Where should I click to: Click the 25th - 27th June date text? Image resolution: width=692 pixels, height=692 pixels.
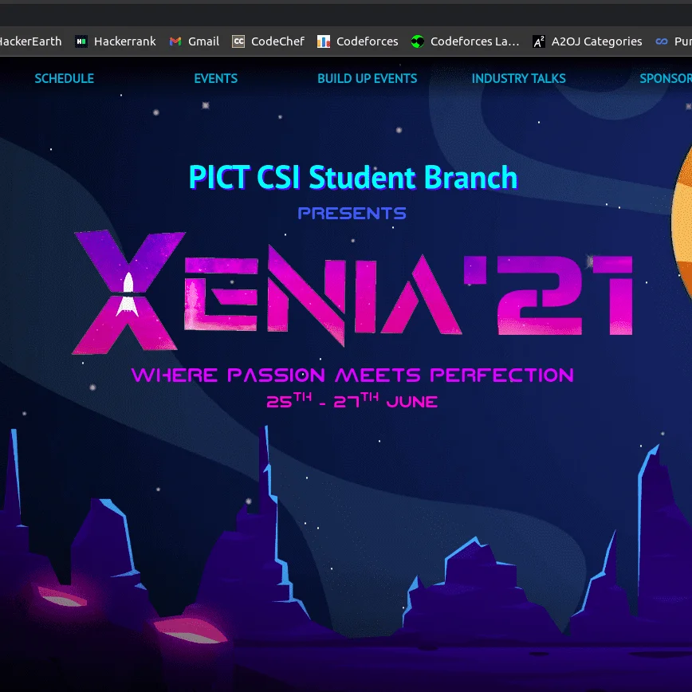(x=352, y=401)
